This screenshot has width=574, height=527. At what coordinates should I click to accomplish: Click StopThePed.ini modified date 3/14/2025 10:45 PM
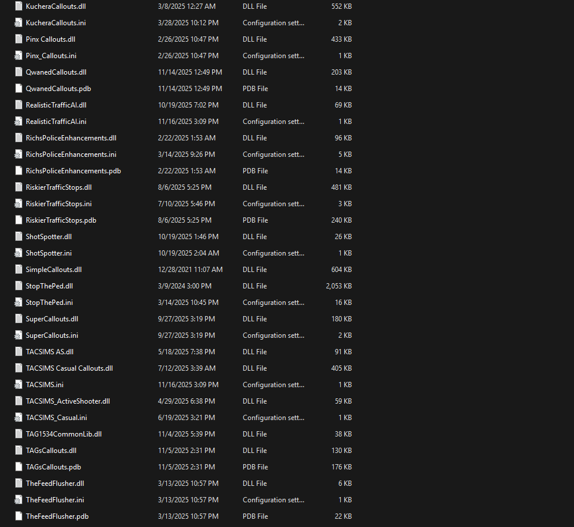[188, 303]
